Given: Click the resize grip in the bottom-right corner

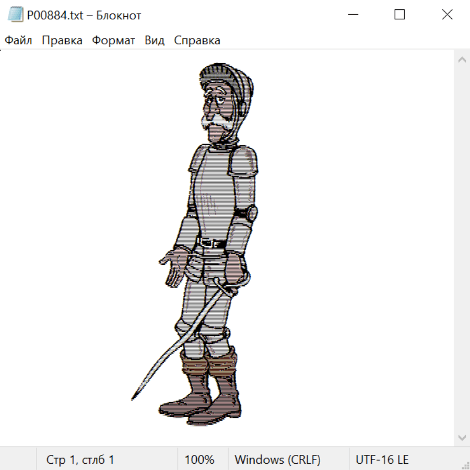Looking at the screenshot, I should click(x=465, y=465).
